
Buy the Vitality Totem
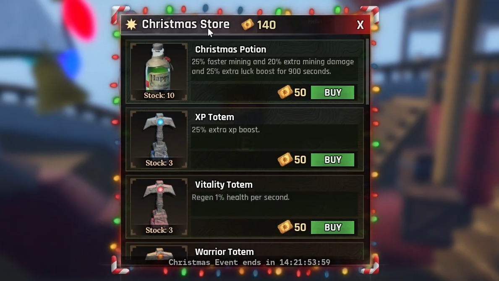point(332,227)
